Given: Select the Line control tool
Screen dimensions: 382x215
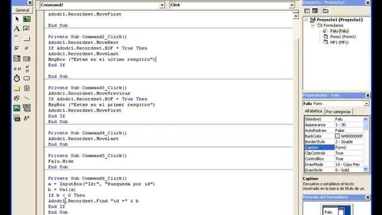Looking at the screenshot, I should [27, 98].
